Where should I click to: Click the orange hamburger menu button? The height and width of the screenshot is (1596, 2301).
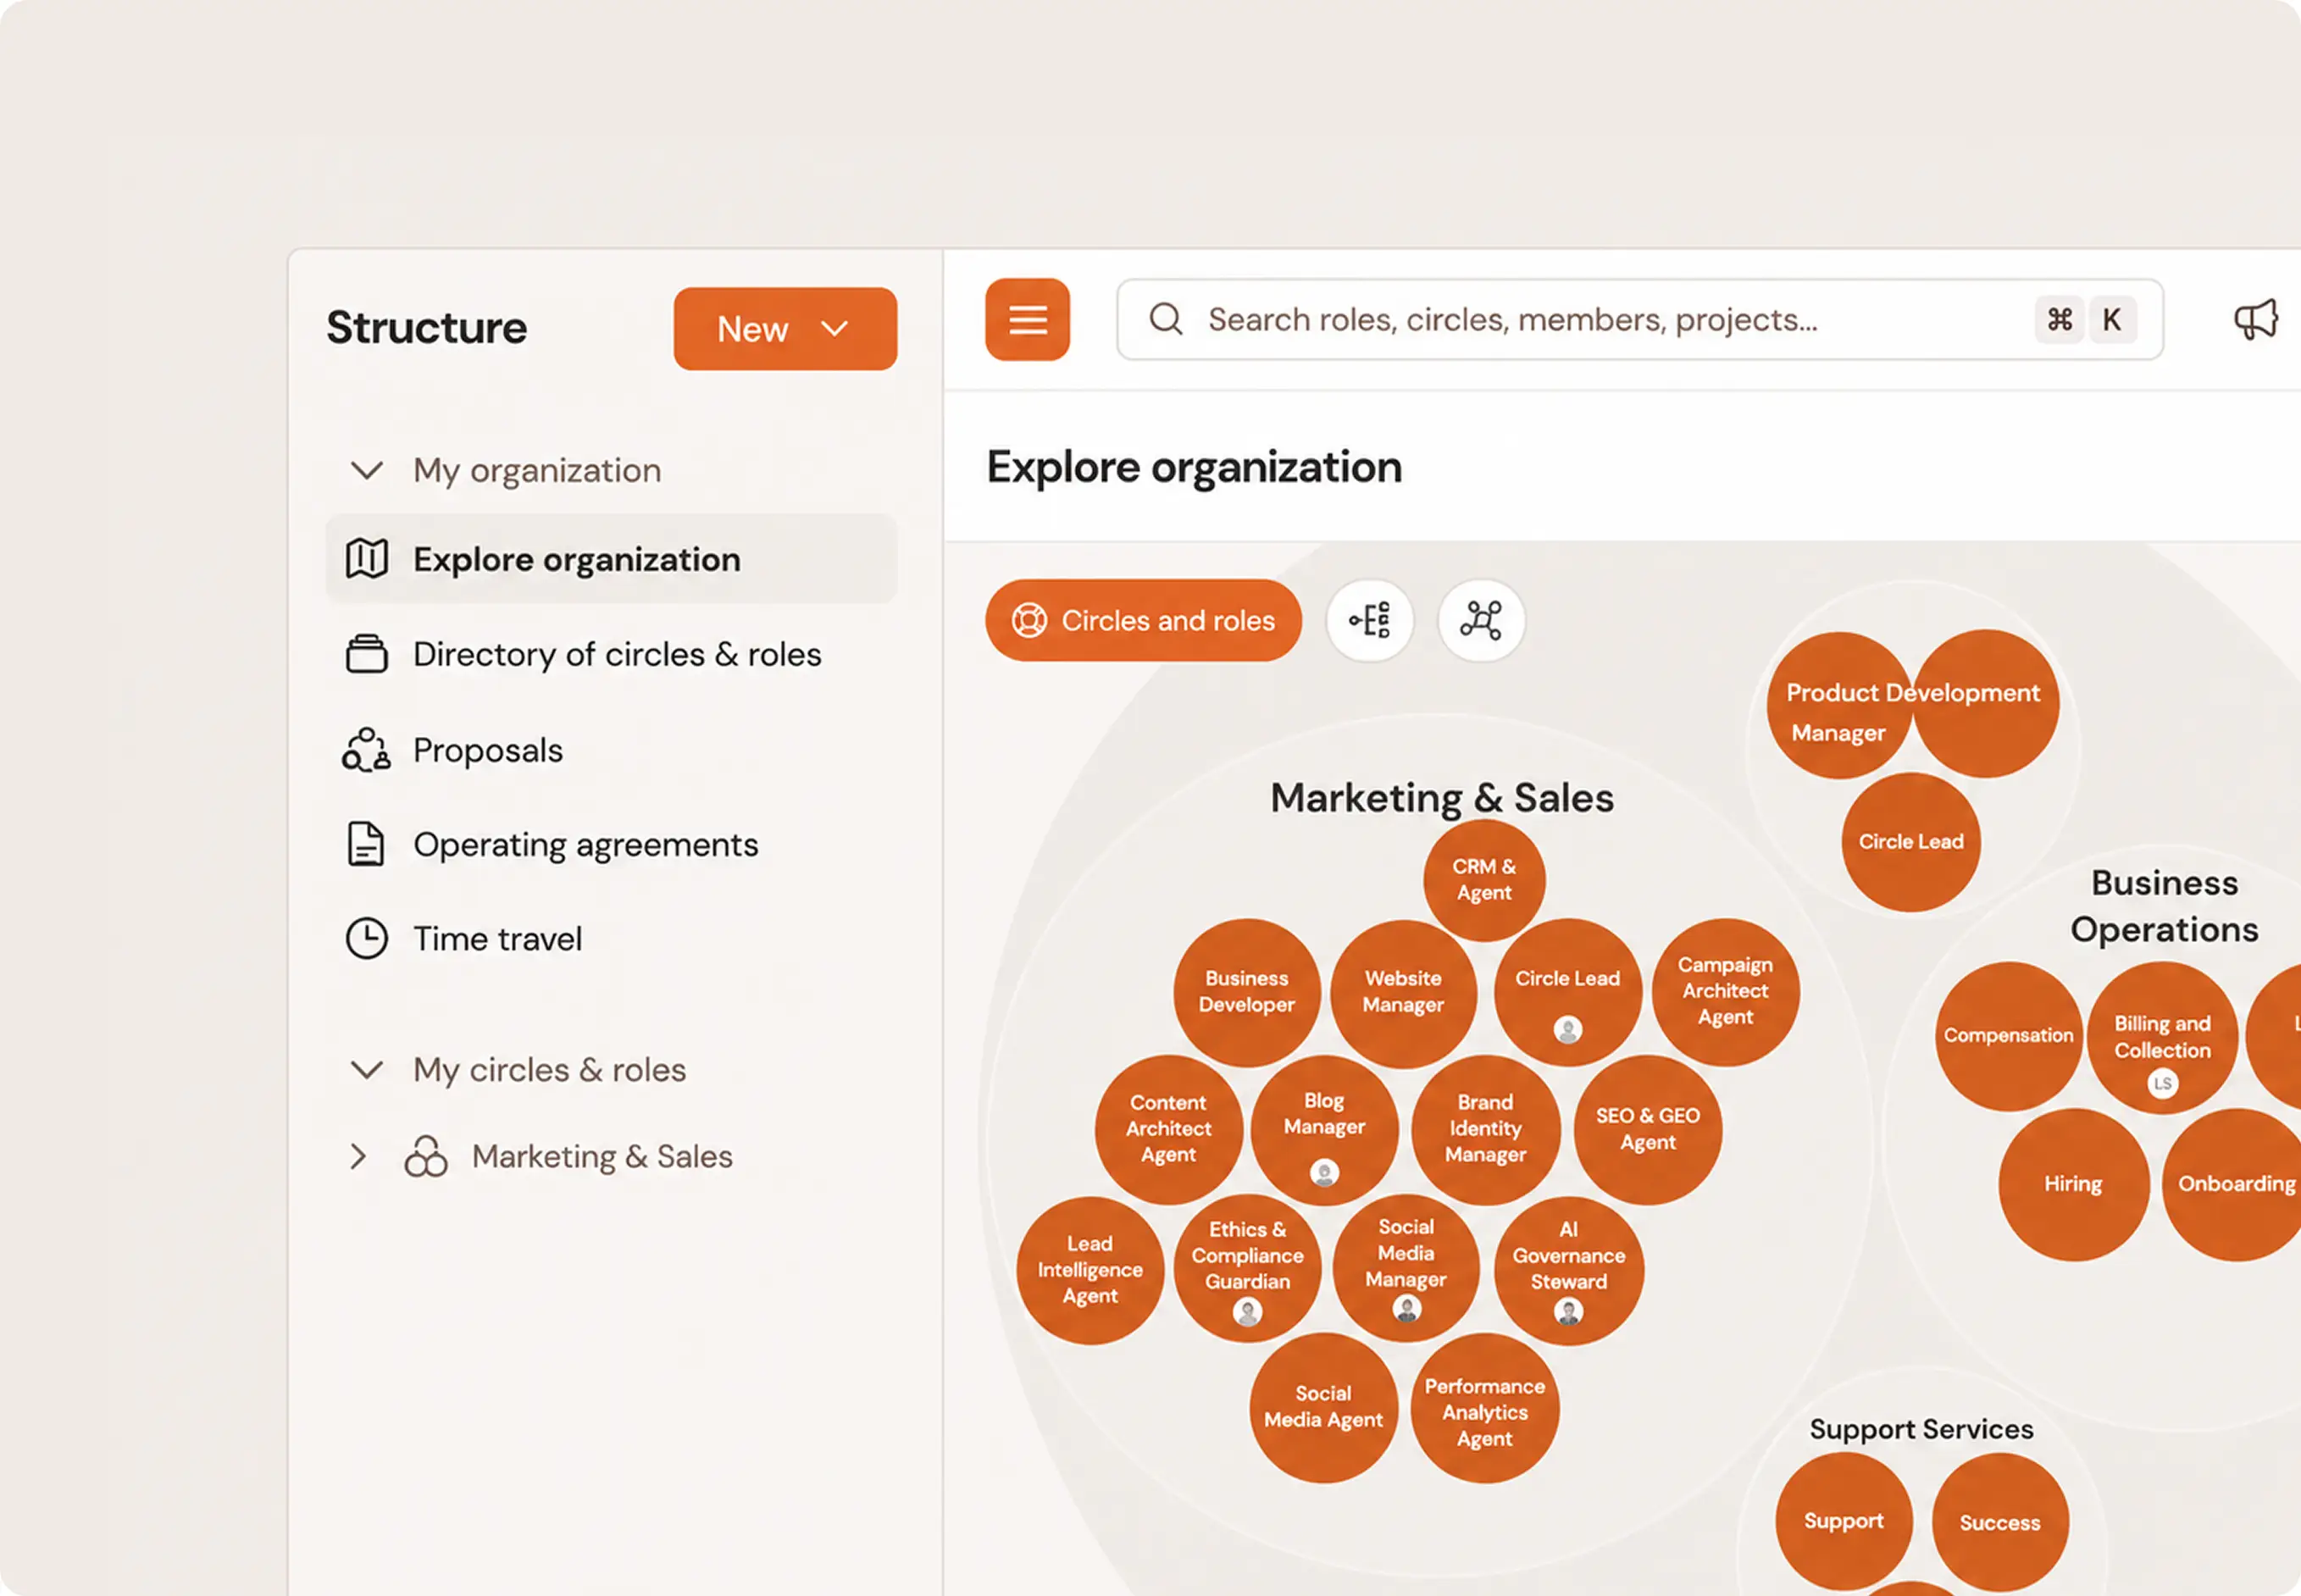click(1027, 319)
